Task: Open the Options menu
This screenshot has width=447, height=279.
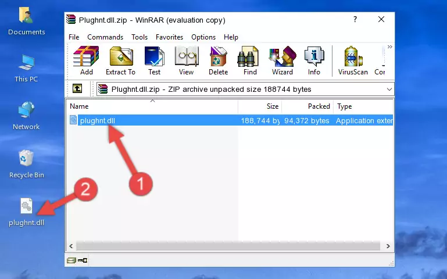Action: [203, 37]
